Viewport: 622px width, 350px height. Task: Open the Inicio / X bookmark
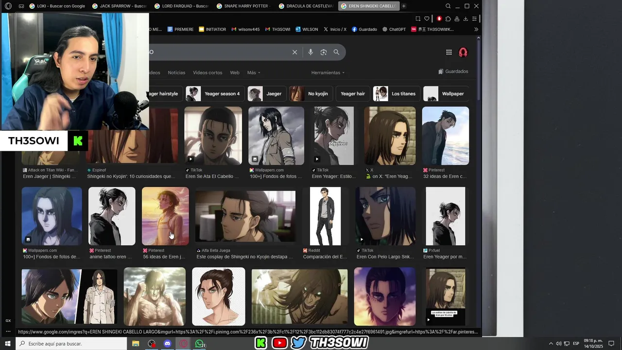click(335, 29)
